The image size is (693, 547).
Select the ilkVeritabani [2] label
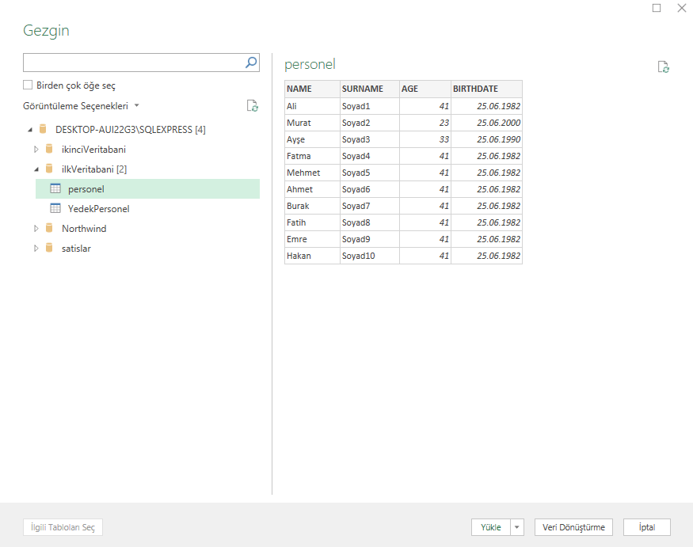pos(94,169)
